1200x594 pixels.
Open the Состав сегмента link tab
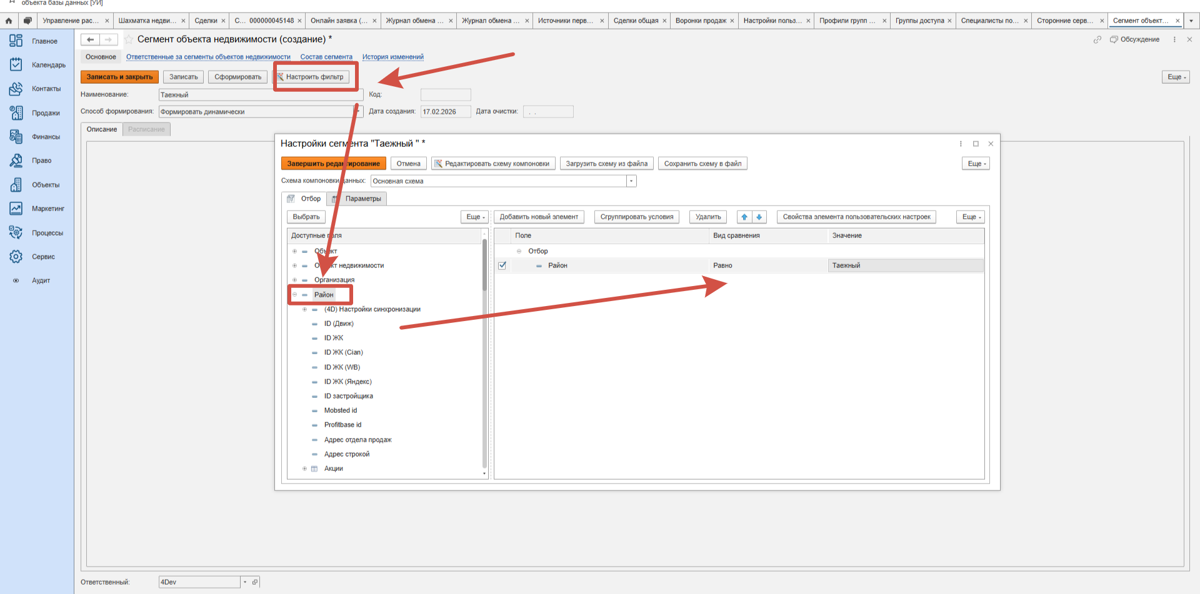click(326, 57)
